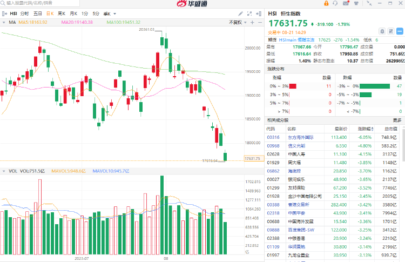Image resolution: width=405 pixels, height=262 pixels.
Task: Collapse the MA indicator triangle
Action: pyautogui.click(x=4, y=22)
